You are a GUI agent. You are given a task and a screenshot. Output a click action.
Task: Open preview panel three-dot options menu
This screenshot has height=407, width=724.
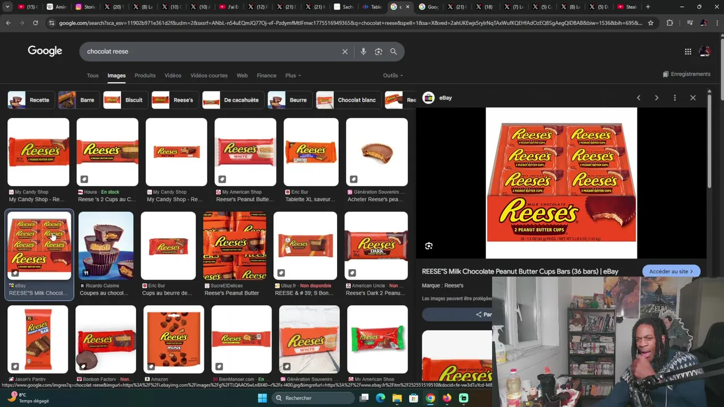(x=675, y=98)
